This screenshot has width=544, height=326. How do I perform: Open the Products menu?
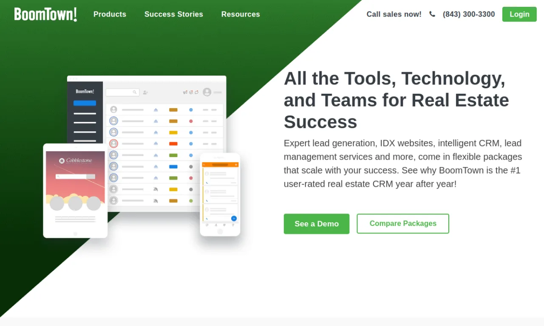110,14
